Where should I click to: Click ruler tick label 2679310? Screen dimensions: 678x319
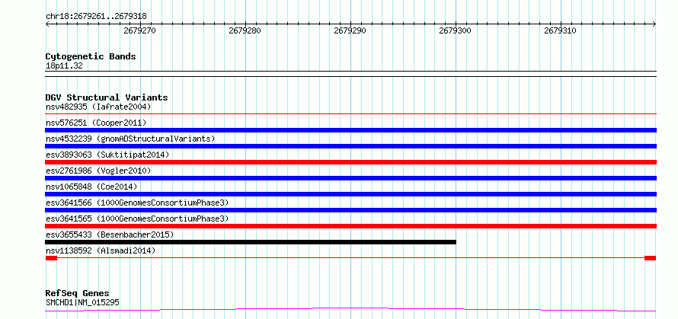point(560,30)
